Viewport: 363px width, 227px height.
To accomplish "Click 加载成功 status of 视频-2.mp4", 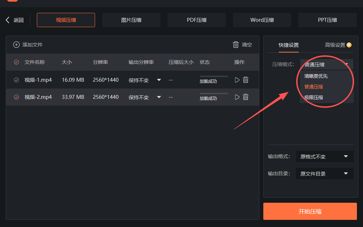I will (x=208, y=98).
